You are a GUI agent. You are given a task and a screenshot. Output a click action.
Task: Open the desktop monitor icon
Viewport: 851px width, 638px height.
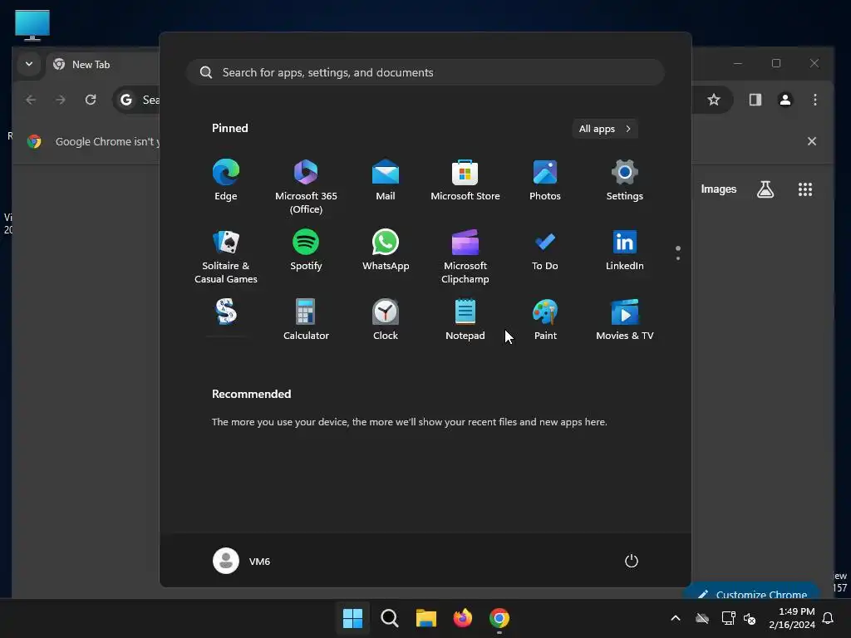(32, 25)
